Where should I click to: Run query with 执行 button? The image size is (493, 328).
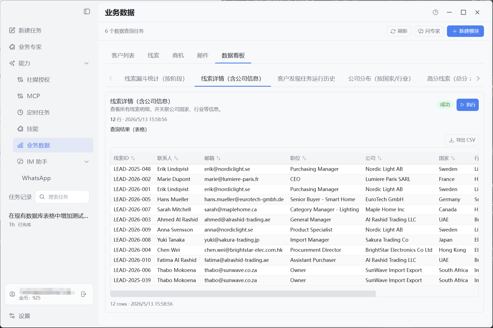click(468, 105)
